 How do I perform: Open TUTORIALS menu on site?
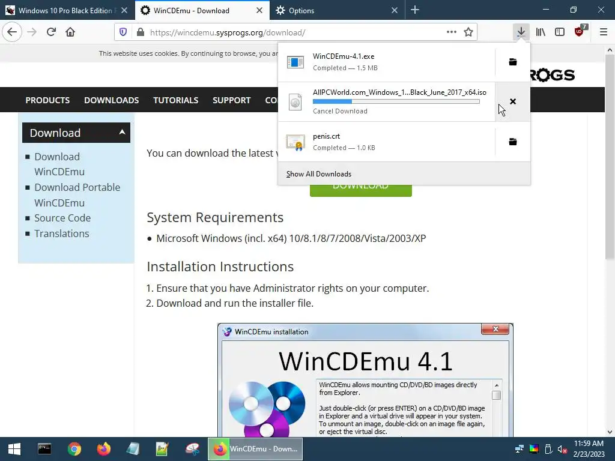176,100
